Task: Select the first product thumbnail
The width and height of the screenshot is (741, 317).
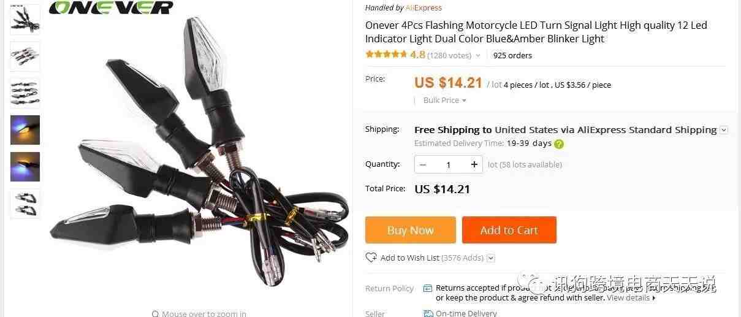Action: coord(25,18)
